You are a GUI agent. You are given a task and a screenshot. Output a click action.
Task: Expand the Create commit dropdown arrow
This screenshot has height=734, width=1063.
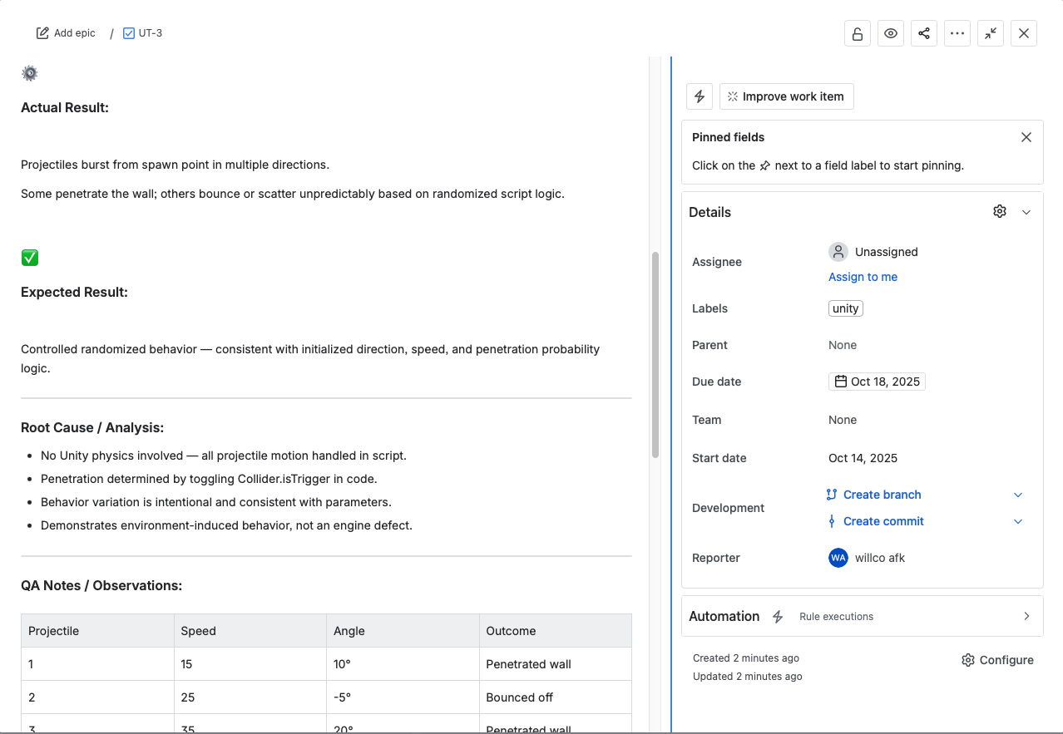pos(1018,521)
